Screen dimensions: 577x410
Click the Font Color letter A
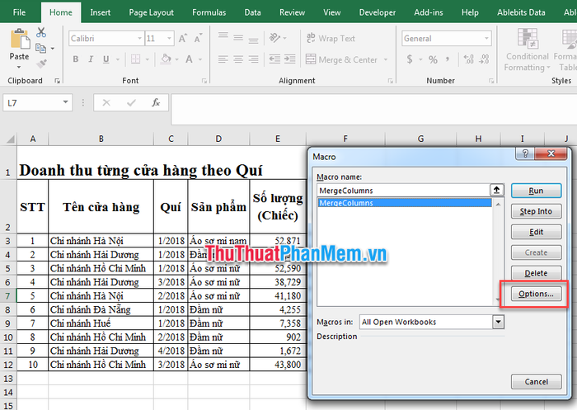pyautogui.click(x=189, y=59)
